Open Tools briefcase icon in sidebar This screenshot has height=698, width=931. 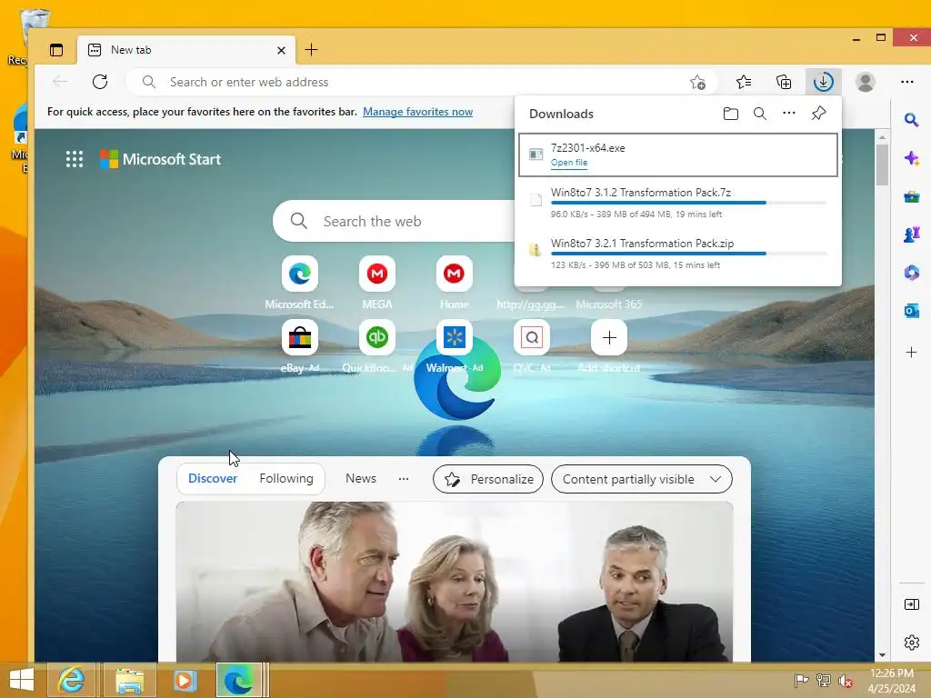[911, 196]
